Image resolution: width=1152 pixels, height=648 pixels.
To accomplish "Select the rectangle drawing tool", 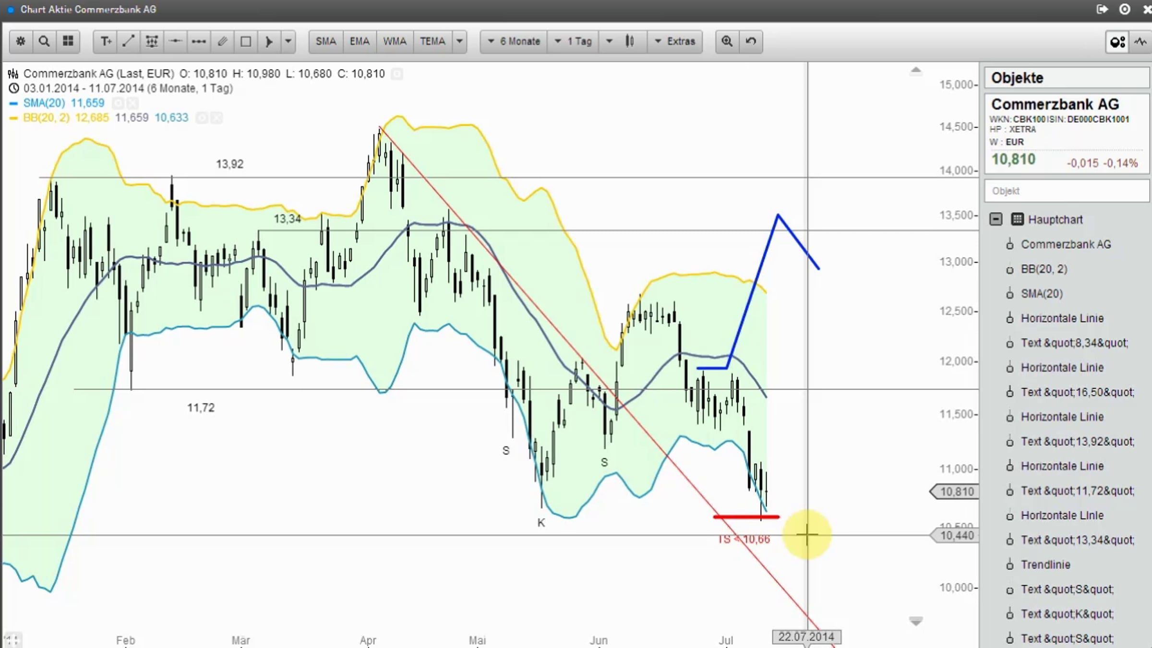I will point(246,41).
